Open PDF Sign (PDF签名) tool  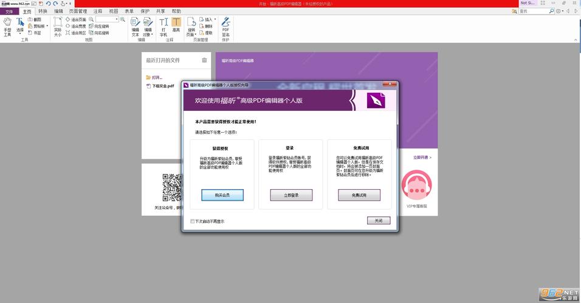[225, 27]
